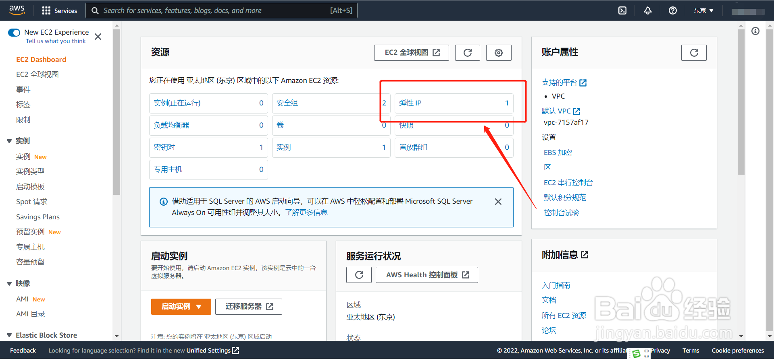The height and width of the screenshot is (359, 774).
Task: Open AMI in the sidebar
Action: click(22, 299)
